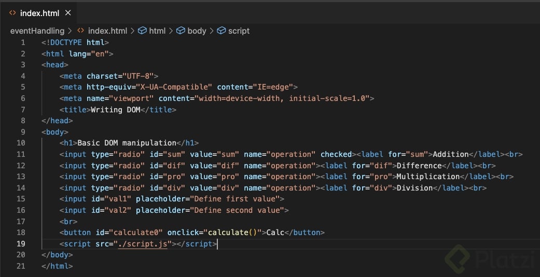Expand chevron between body and script breadcrumbs
540x277 pixels.
point(212,31)
